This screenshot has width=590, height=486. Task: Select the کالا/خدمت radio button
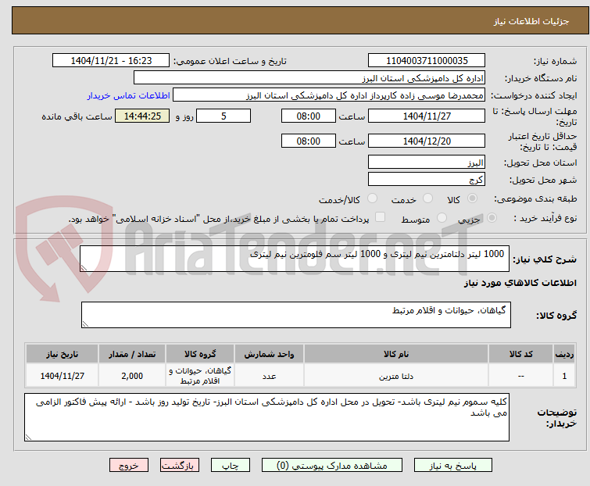[x=372, y=198]
